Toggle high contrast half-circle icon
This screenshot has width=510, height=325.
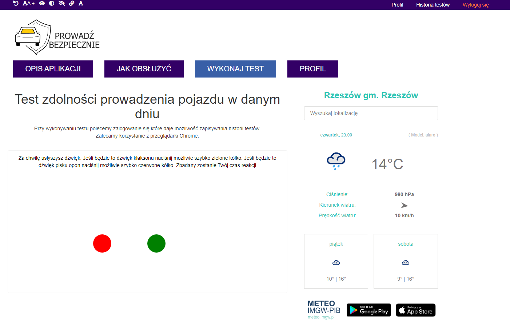click(52, 3)
